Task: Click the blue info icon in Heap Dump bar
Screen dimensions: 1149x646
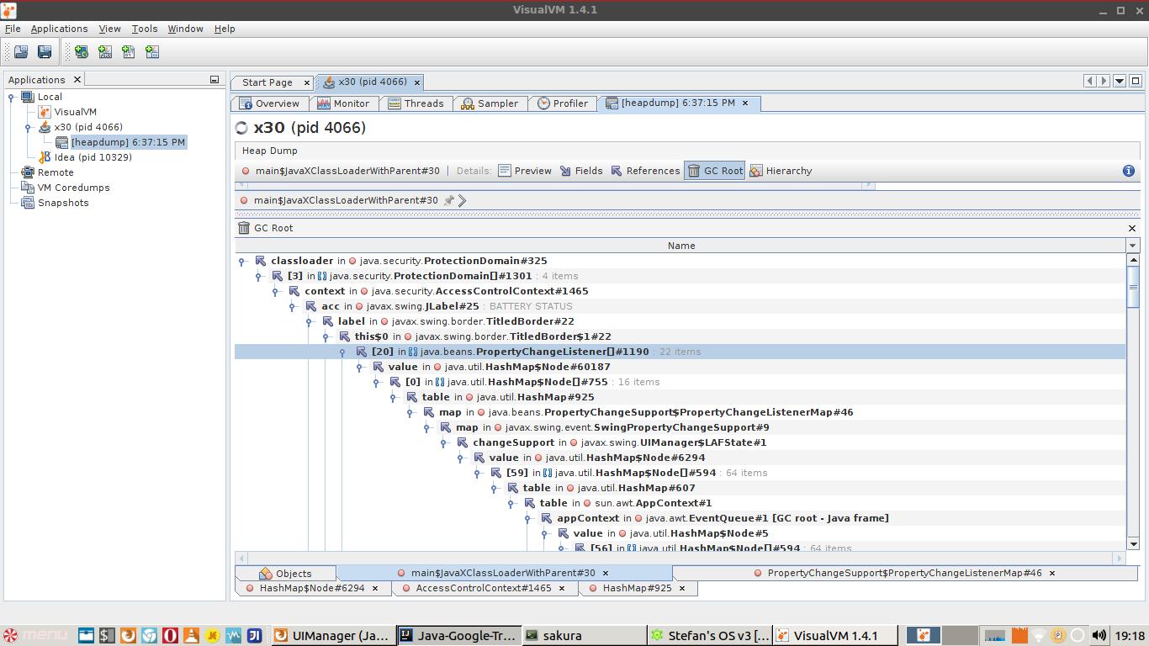Action: click(1129, 171)
